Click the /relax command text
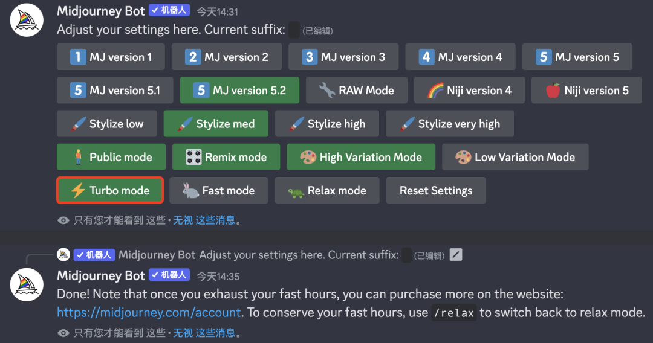 [454, 313]
